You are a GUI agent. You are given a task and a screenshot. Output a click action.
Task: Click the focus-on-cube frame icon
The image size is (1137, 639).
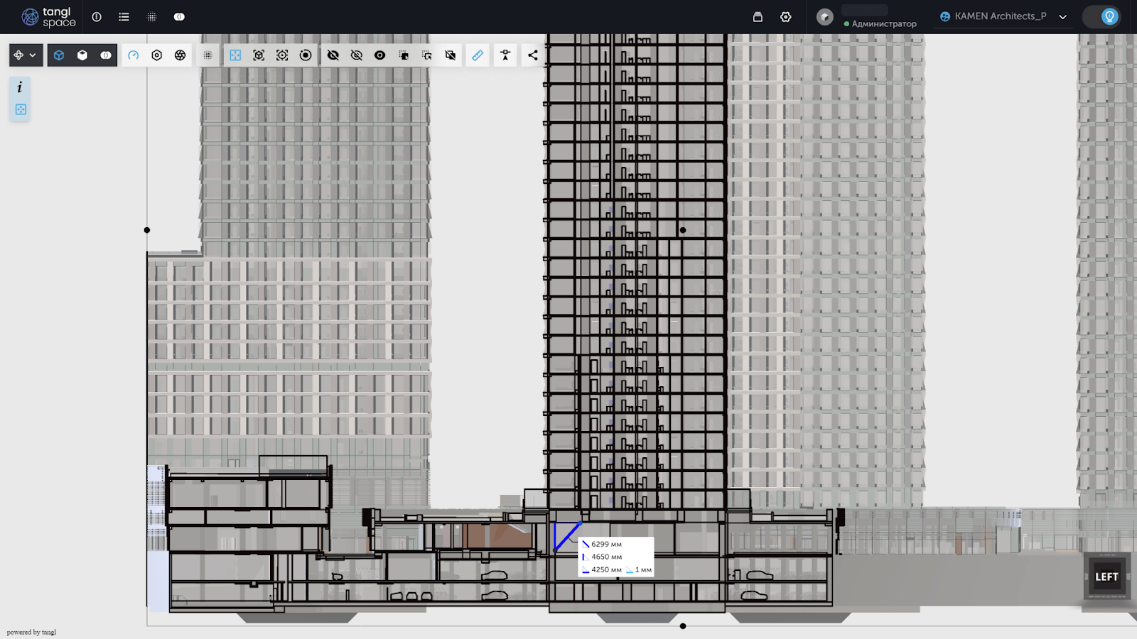259,55
